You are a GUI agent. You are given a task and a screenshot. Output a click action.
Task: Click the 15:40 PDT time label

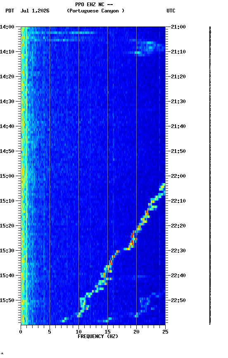(x=7, y=276)
